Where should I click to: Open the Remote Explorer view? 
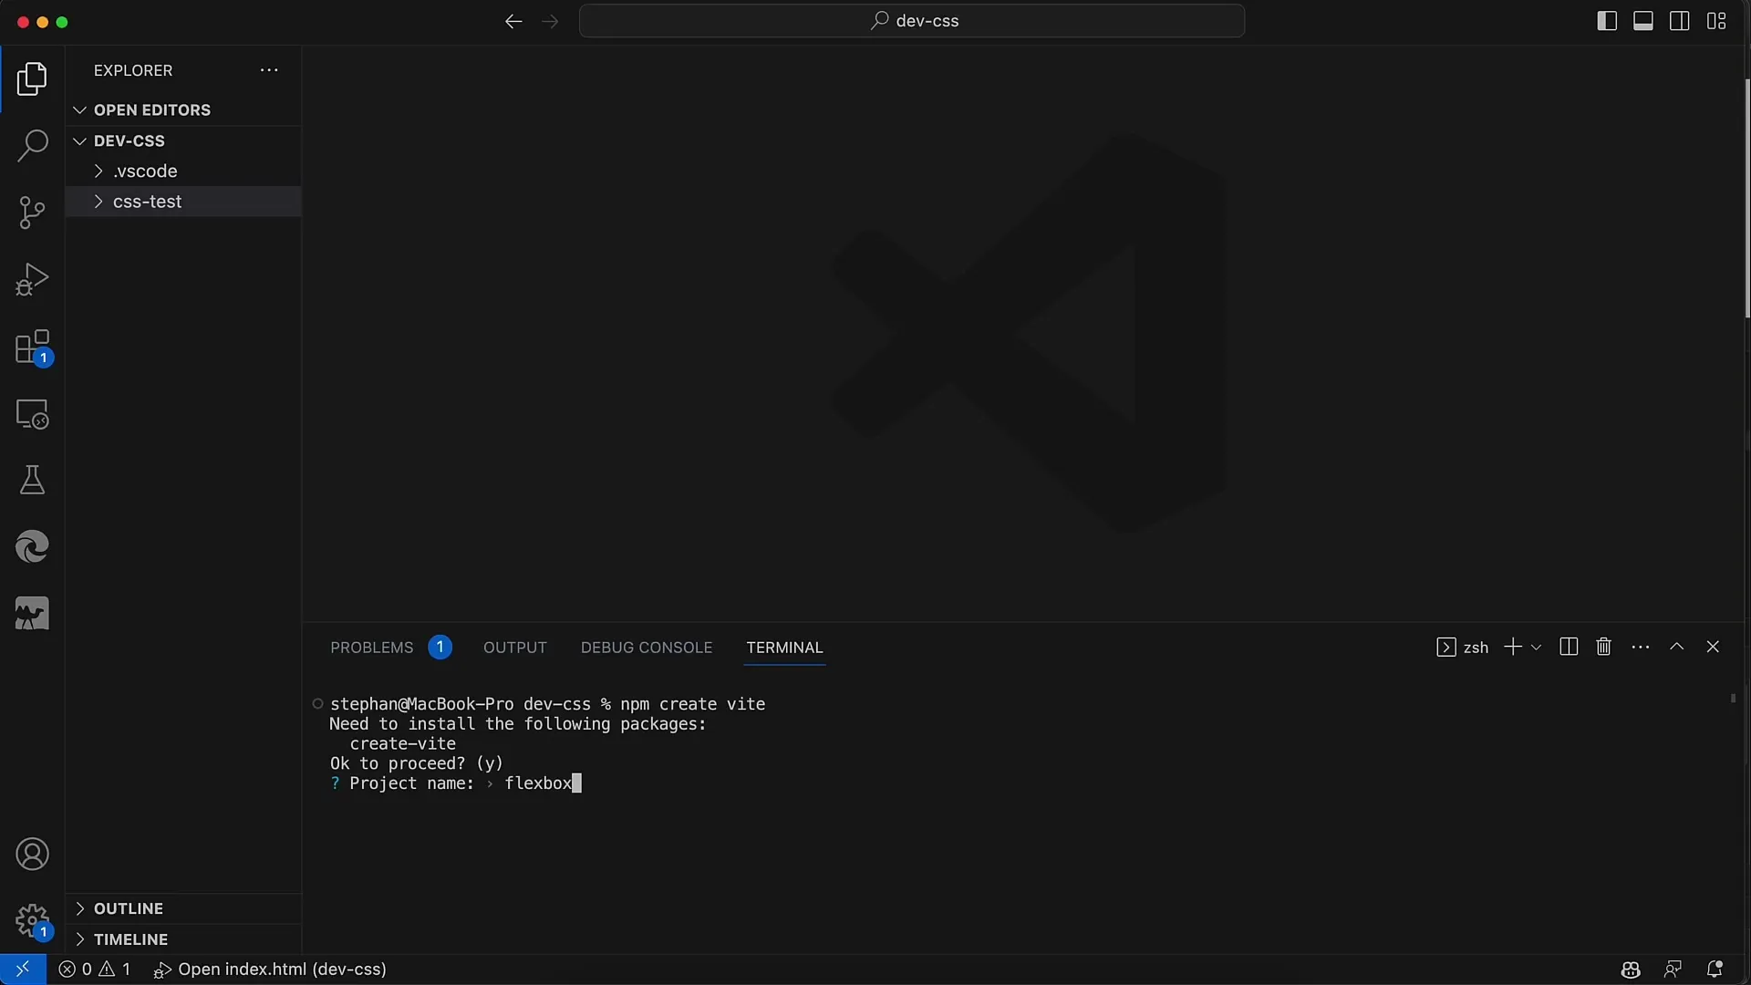[x=32, y=414]
